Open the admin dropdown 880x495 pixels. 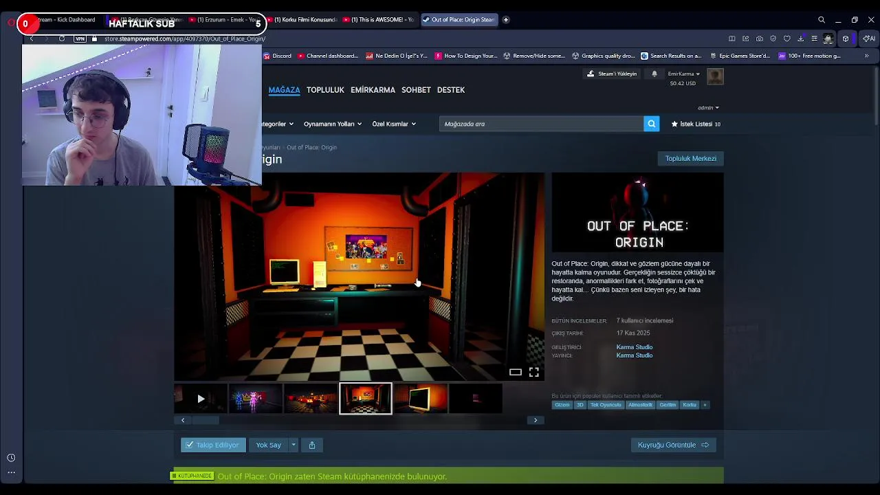click(x=708, y=108)
